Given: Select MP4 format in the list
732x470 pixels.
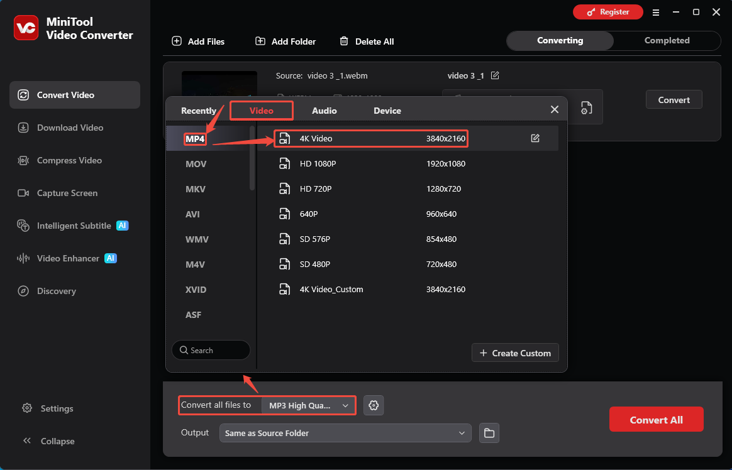Looking at the screenshot, I should [195, 138].
